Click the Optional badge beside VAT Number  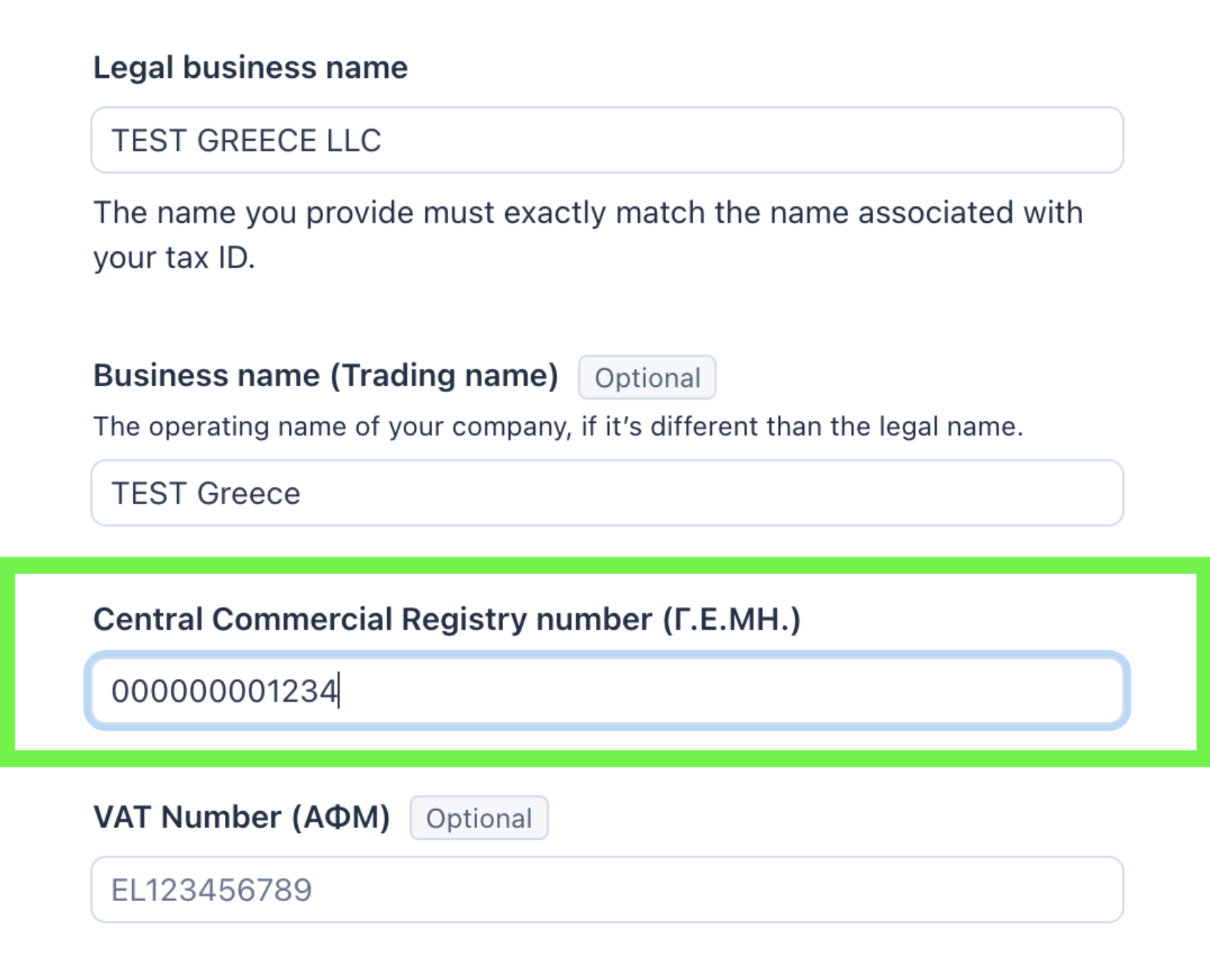[479, 818]
